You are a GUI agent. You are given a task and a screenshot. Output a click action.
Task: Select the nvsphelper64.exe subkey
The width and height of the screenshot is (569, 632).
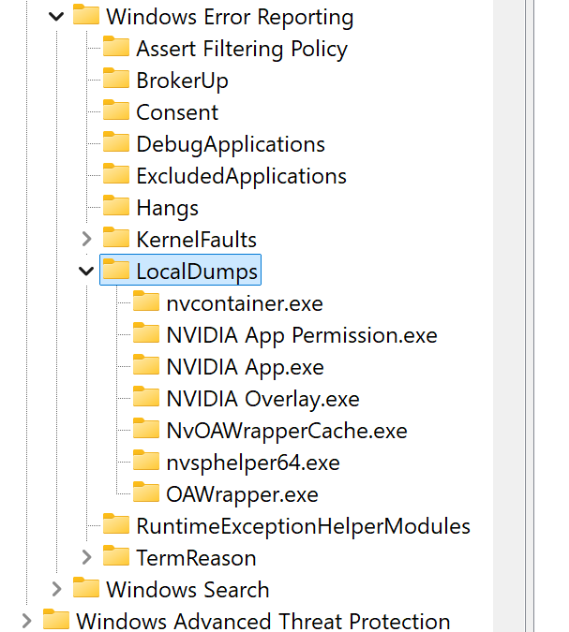(253, 463)
